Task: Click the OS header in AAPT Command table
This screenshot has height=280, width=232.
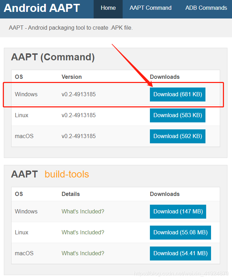Action: pos(19,77)
